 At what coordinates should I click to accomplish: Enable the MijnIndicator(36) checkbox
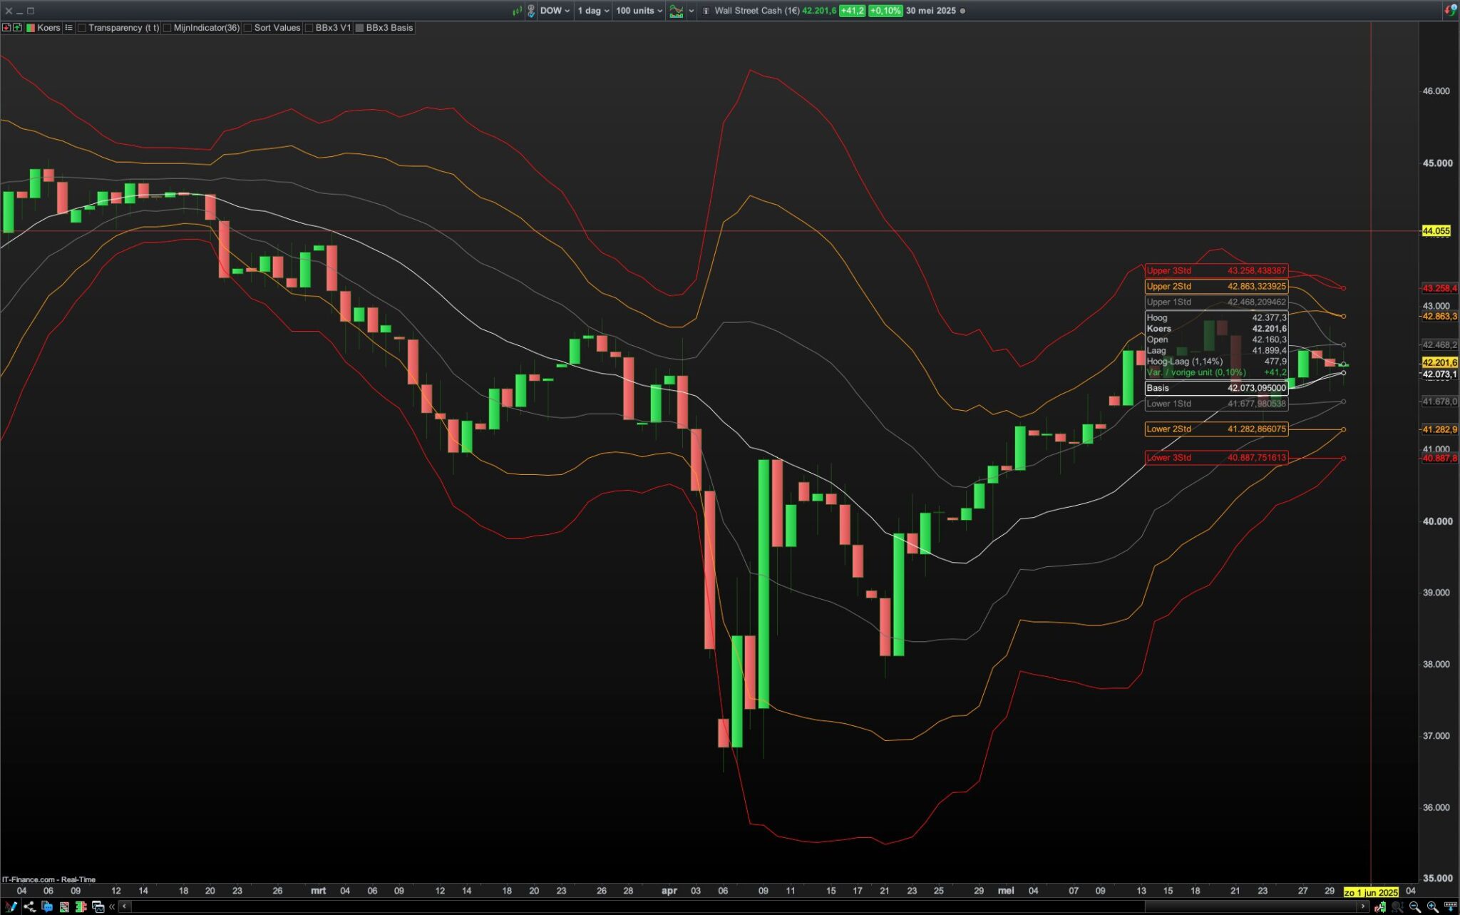167,28
